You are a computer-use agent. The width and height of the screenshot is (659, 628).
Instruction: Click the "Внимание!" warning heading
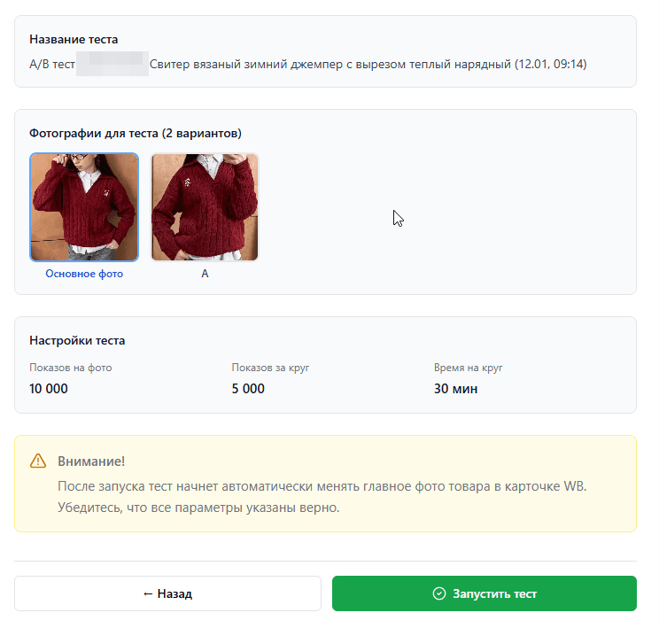tap(91, 461)
